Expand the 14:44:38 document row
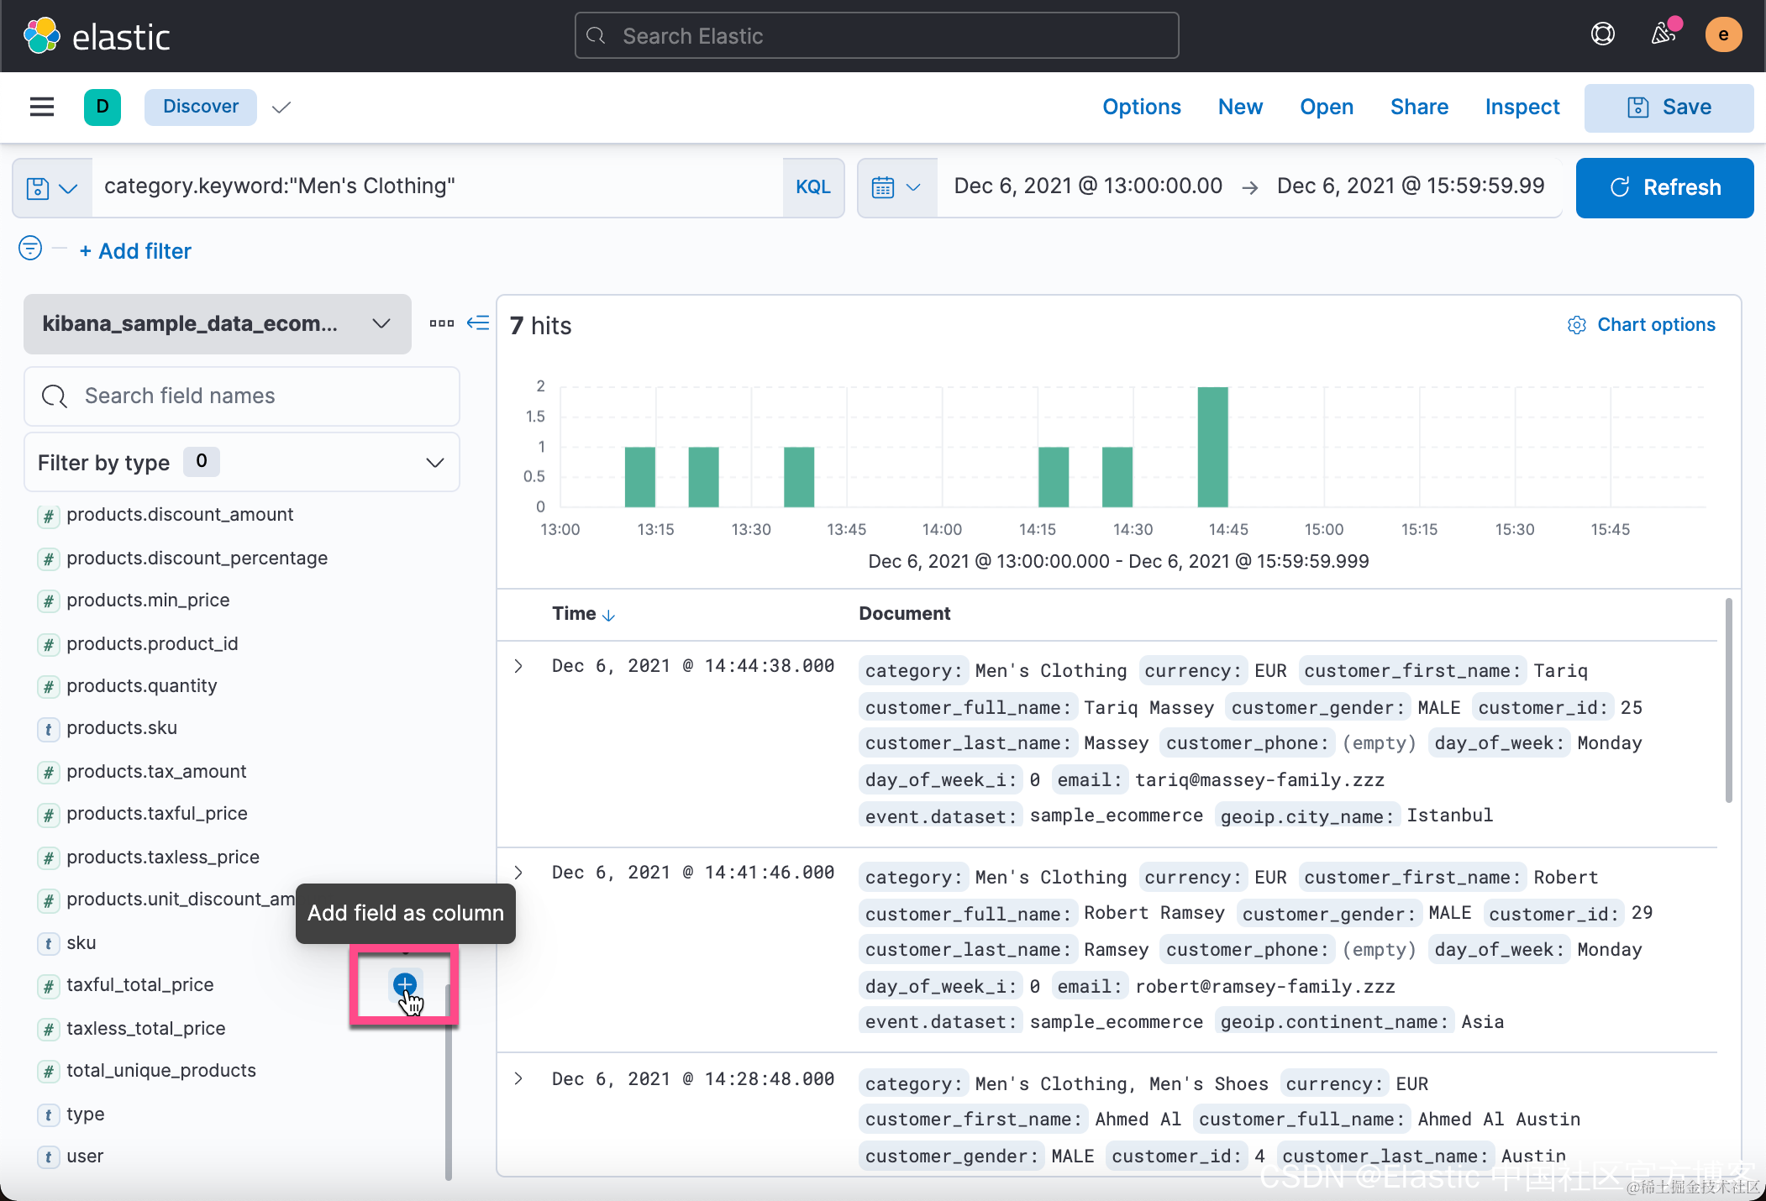The image size is (1766, 1201). point(518,666)
